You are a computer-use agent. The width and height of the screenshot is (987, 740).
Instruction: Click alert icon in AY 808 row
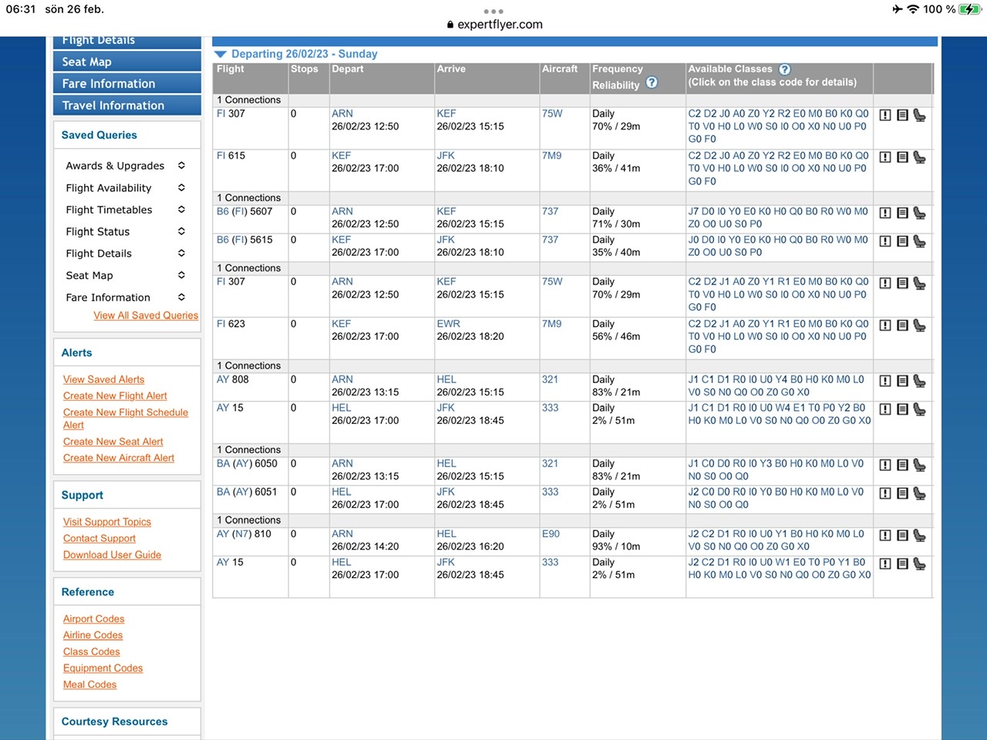click(885, 382)
